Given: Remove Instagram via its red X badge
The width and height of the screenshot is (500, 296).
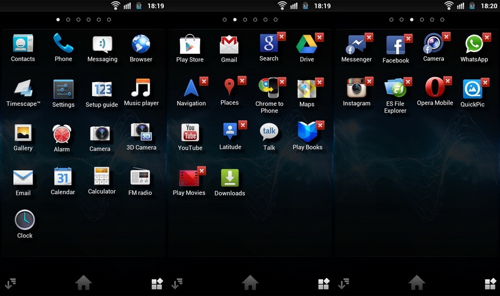Looking at the screenshot, I should point(369,81).
